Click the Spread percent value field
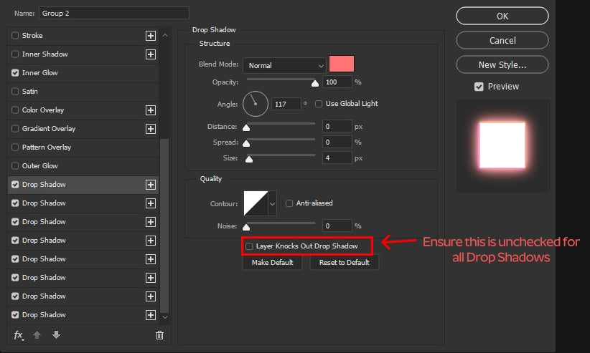 337,142
